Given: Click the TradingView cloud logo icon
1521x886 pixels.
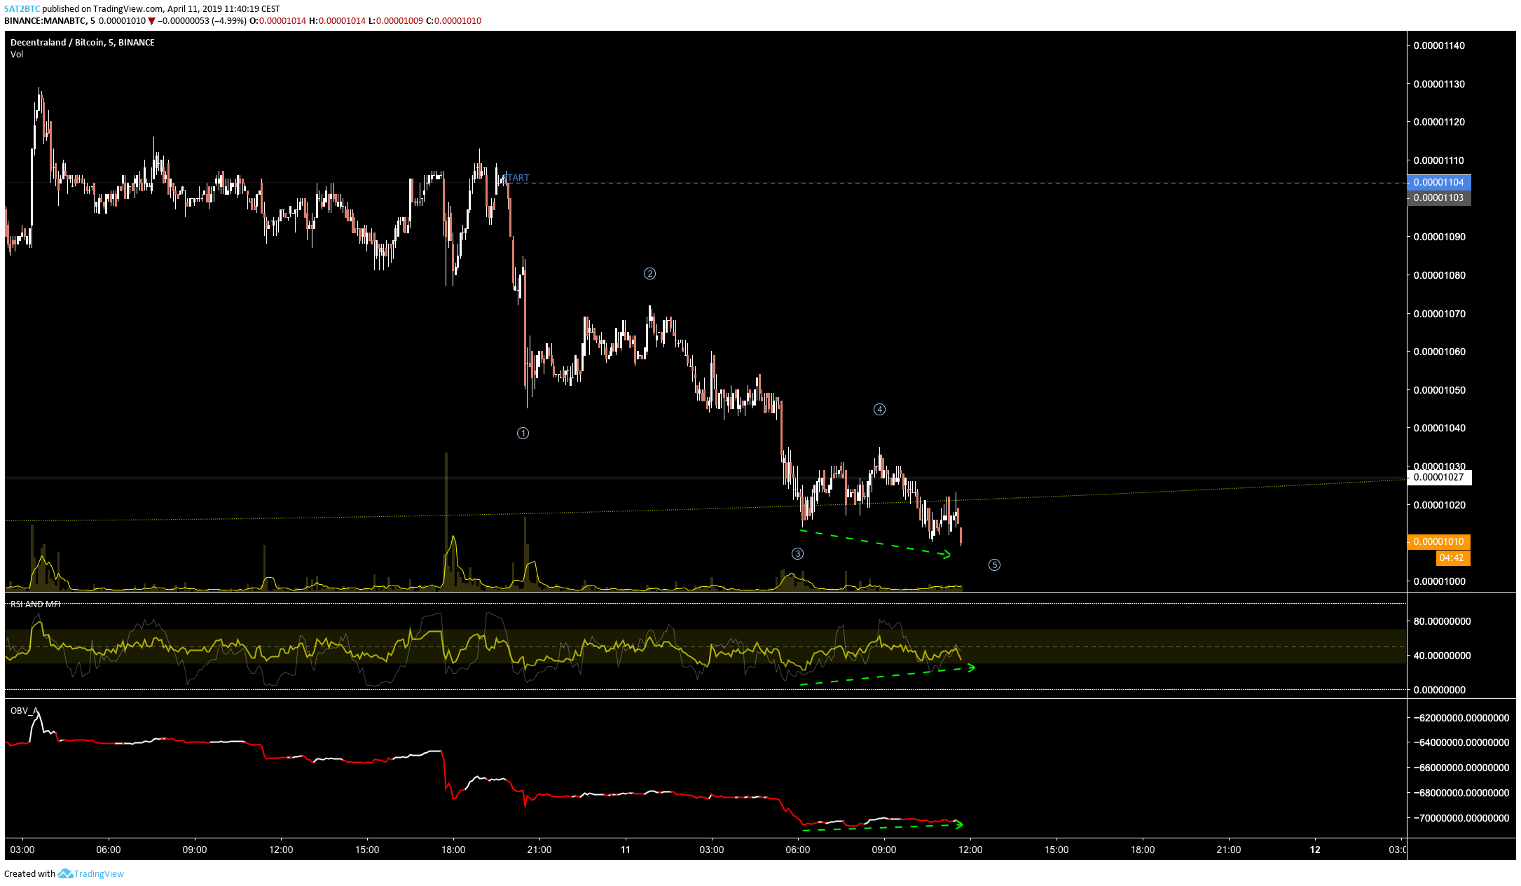Looking at the screenshot, I should pyautogui.click(x=65, y=873).
